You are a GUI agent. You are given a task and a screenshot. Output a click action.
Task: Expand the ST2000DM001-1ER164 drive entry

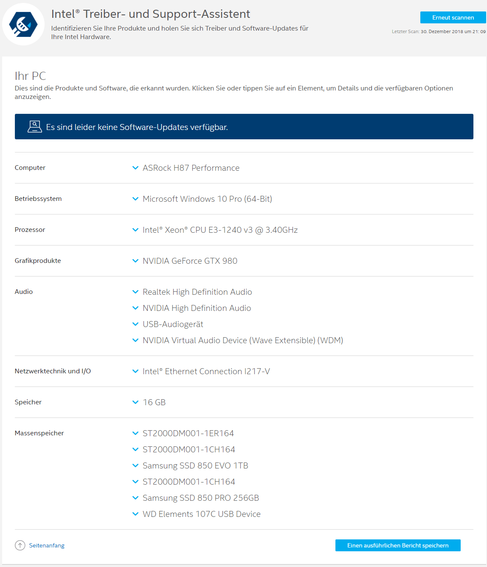tap(183, 433)
